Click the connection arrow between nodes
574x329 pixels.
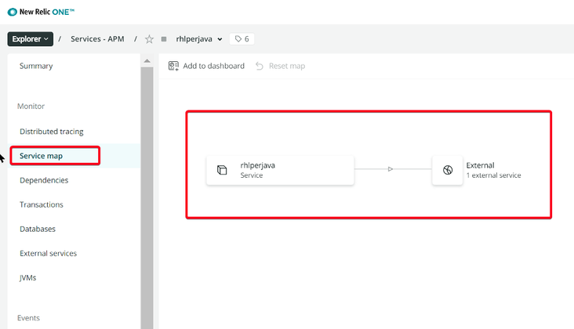click(391, 169)
